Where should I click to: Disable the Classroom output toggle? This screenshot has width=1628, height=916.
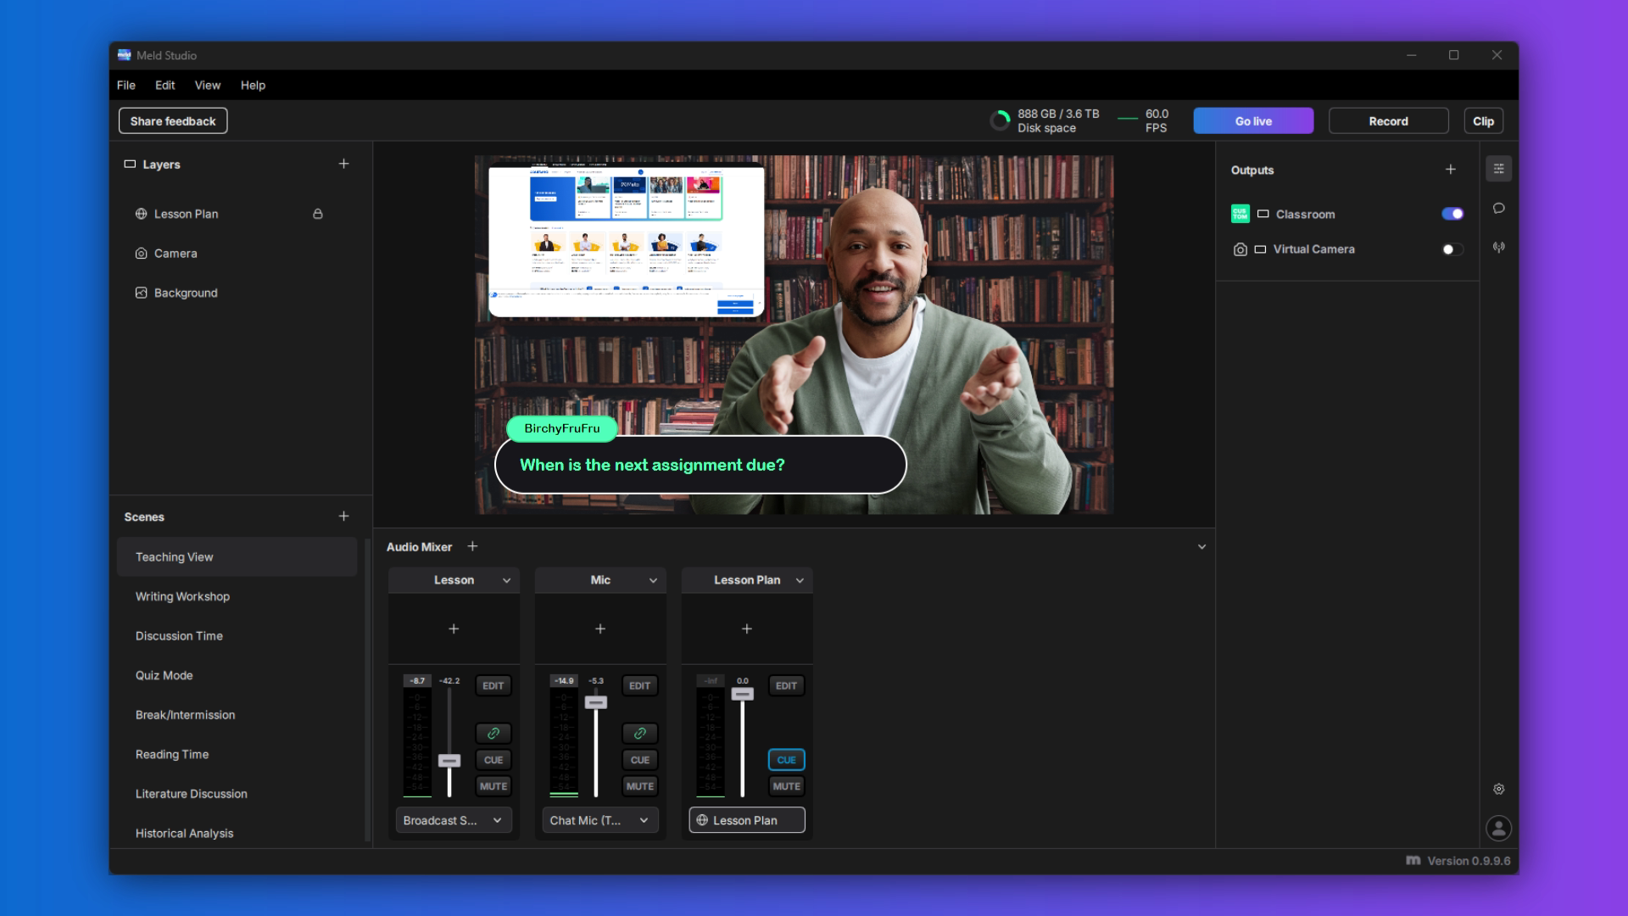pos(1452,214)
